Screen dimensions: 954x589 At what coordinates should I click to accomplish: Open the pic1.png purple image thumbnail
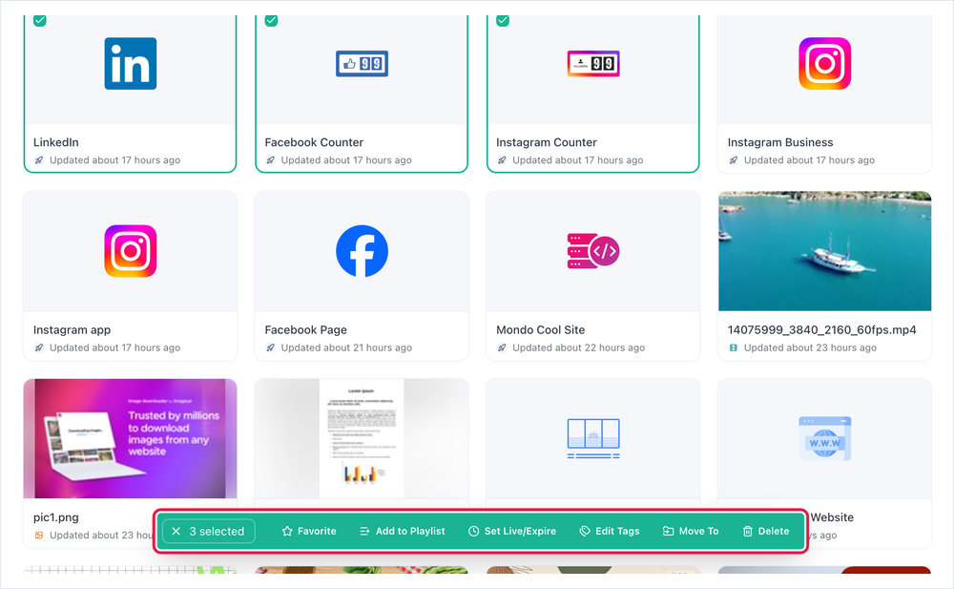tap(130, 438)
